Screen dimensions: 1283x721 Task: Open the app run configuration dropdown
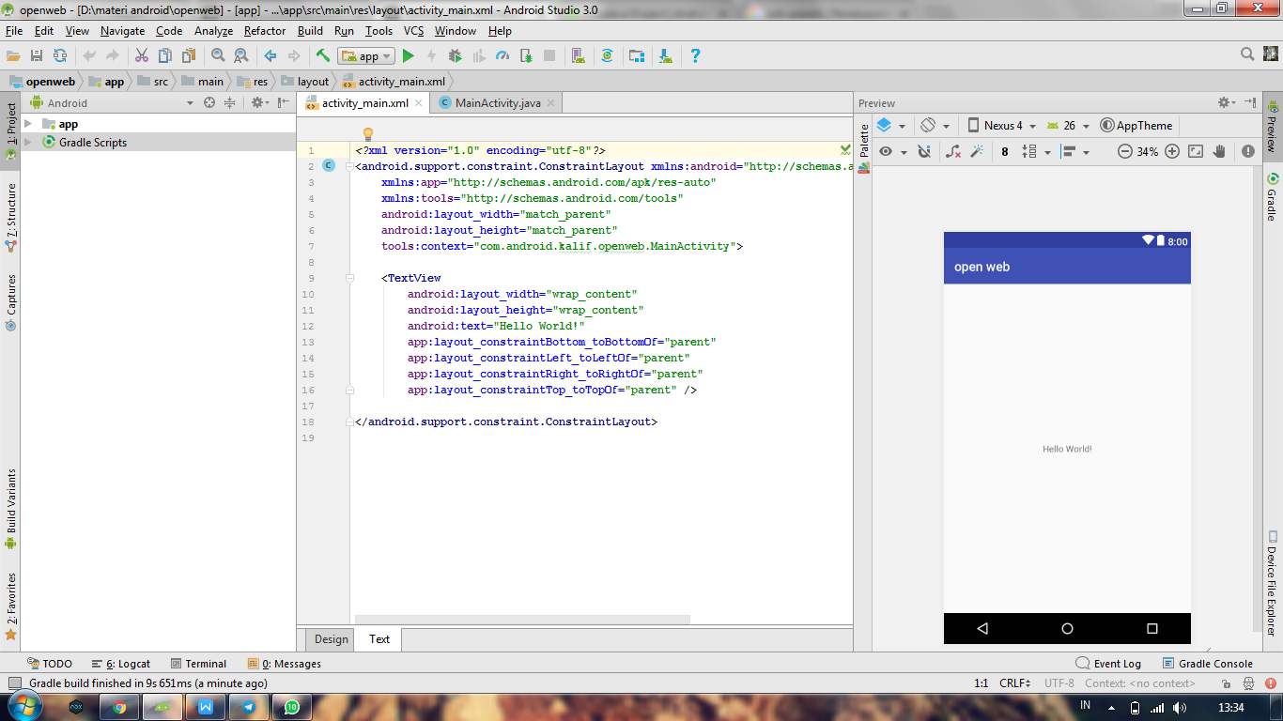coord(367,55)
